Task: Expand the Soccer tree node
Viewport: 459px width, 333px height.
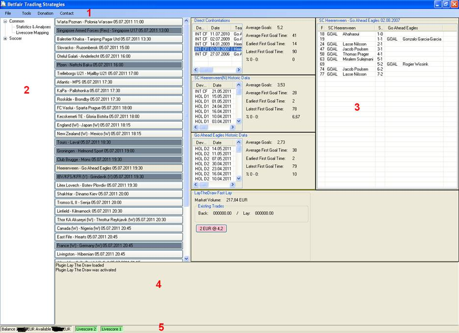Action: [5, 38]
